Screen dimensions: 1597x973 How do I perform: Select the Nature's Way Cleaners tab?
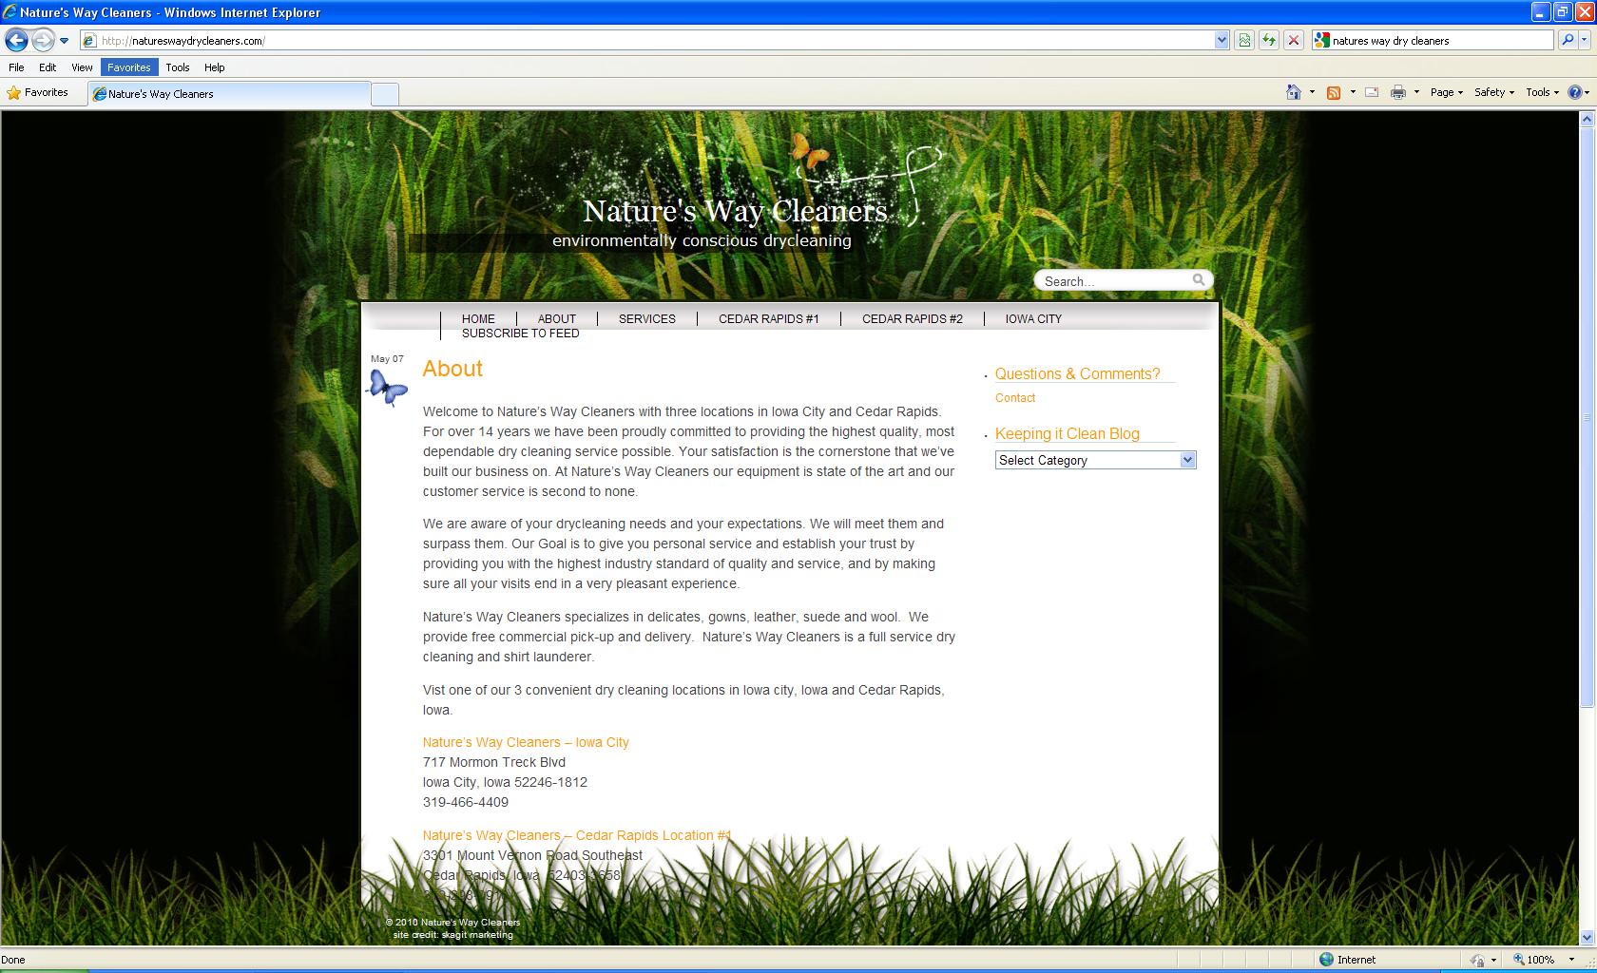(228, 93)
